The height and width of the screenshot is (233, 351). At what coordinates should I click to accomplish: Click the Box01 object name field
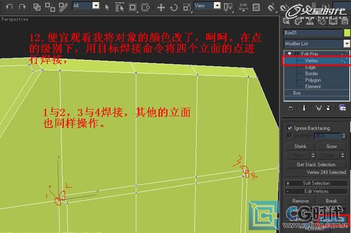click(313, 33)
